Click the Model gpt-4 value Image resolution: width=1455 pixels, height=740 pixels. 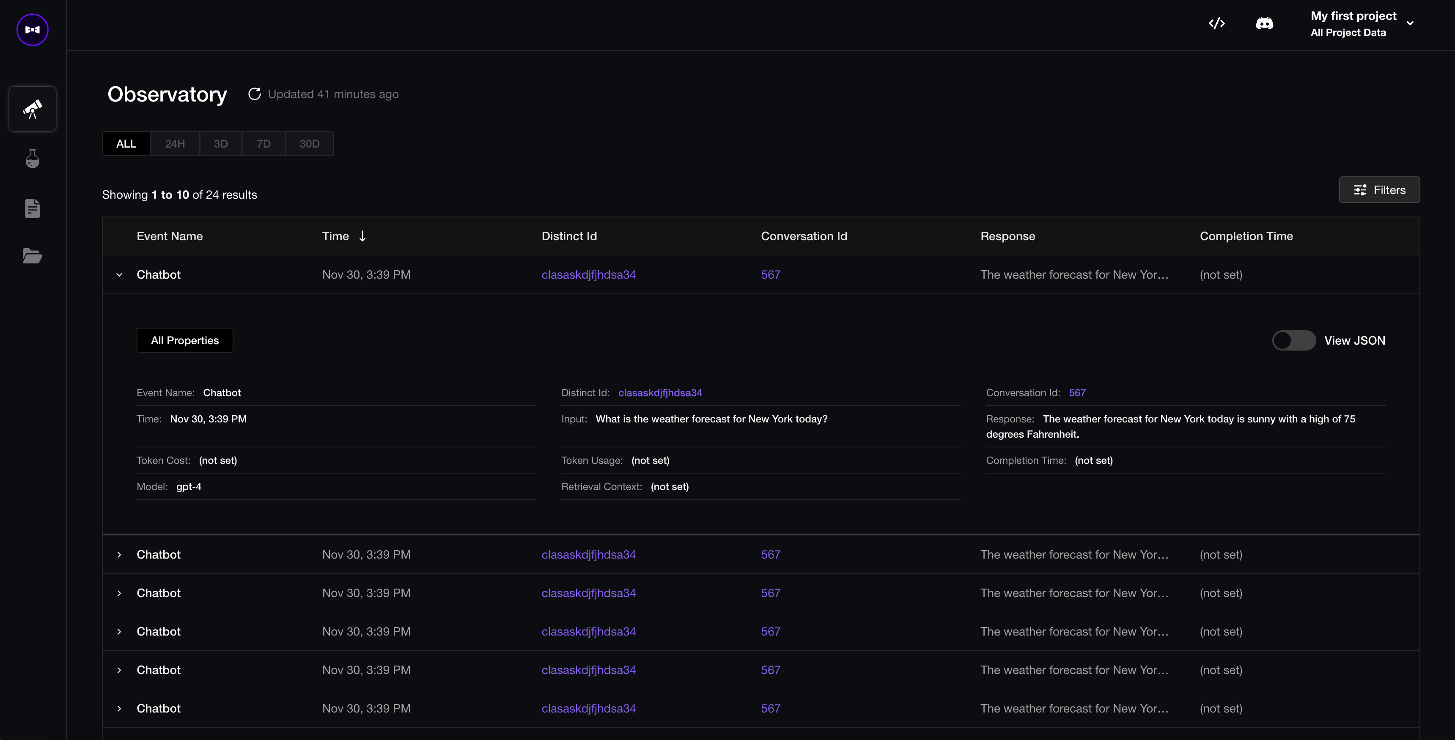coord(189,486)
